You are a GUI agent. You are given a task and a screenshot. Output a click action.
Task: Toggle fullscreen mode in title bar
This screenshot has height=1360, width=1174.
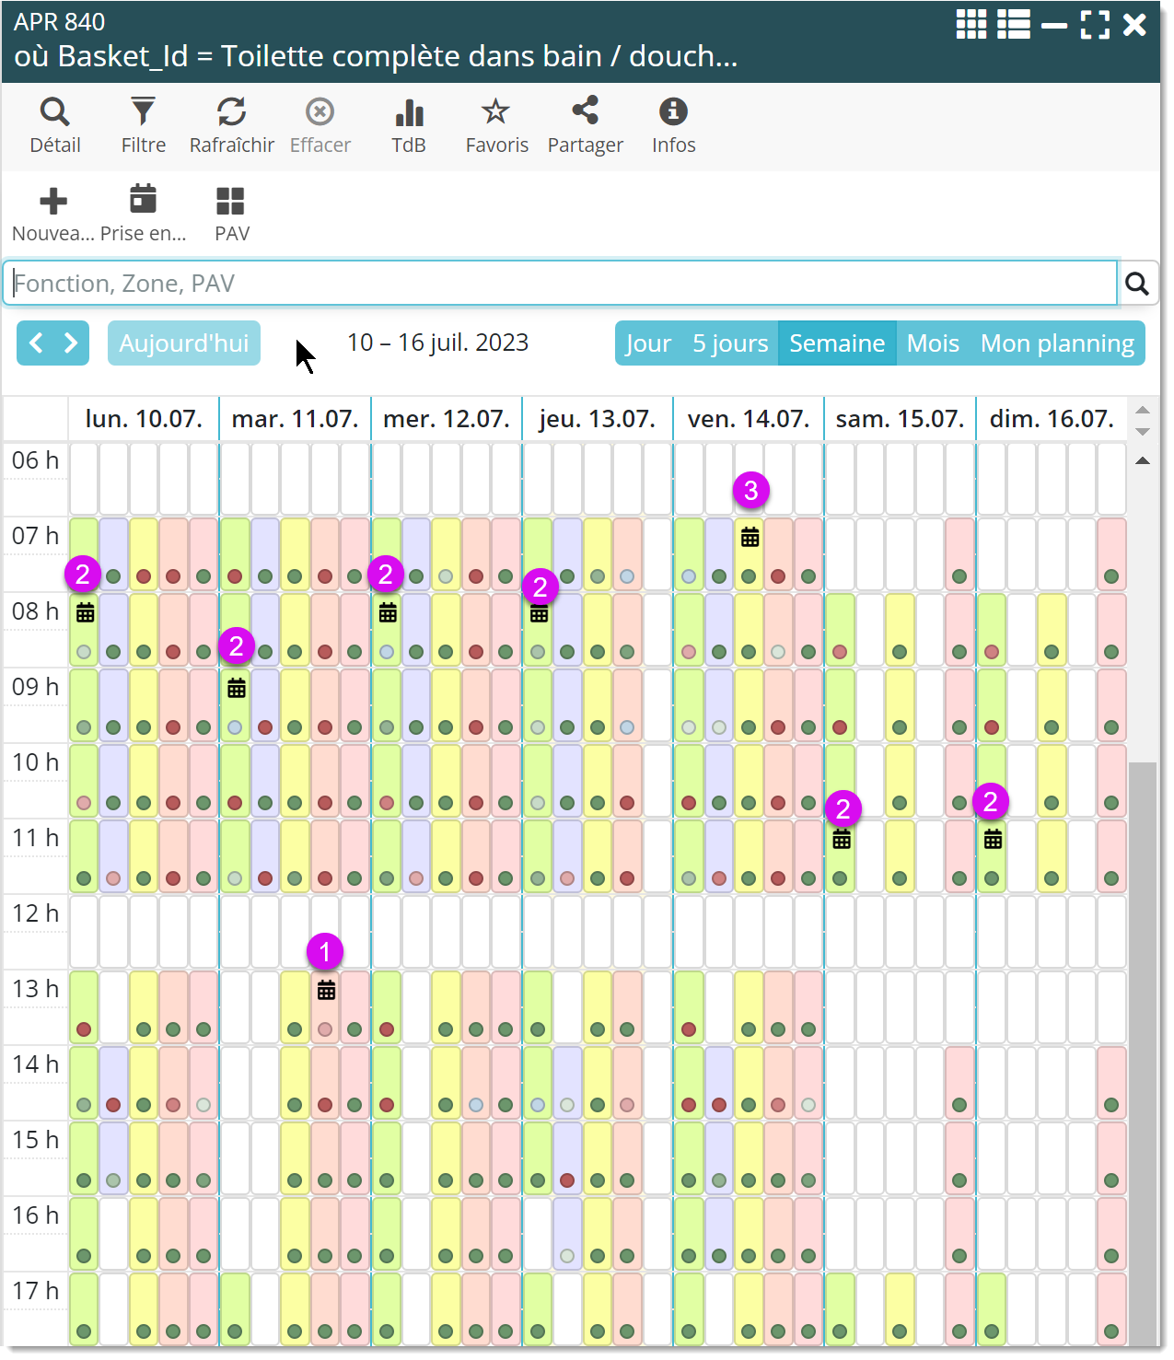(1095, 25)
